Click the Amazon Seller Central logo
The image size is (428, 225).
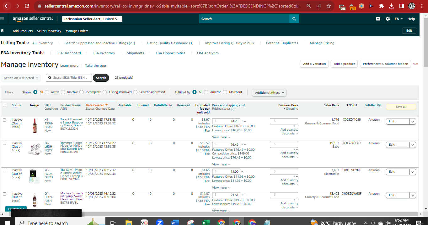tap(33, 19)
